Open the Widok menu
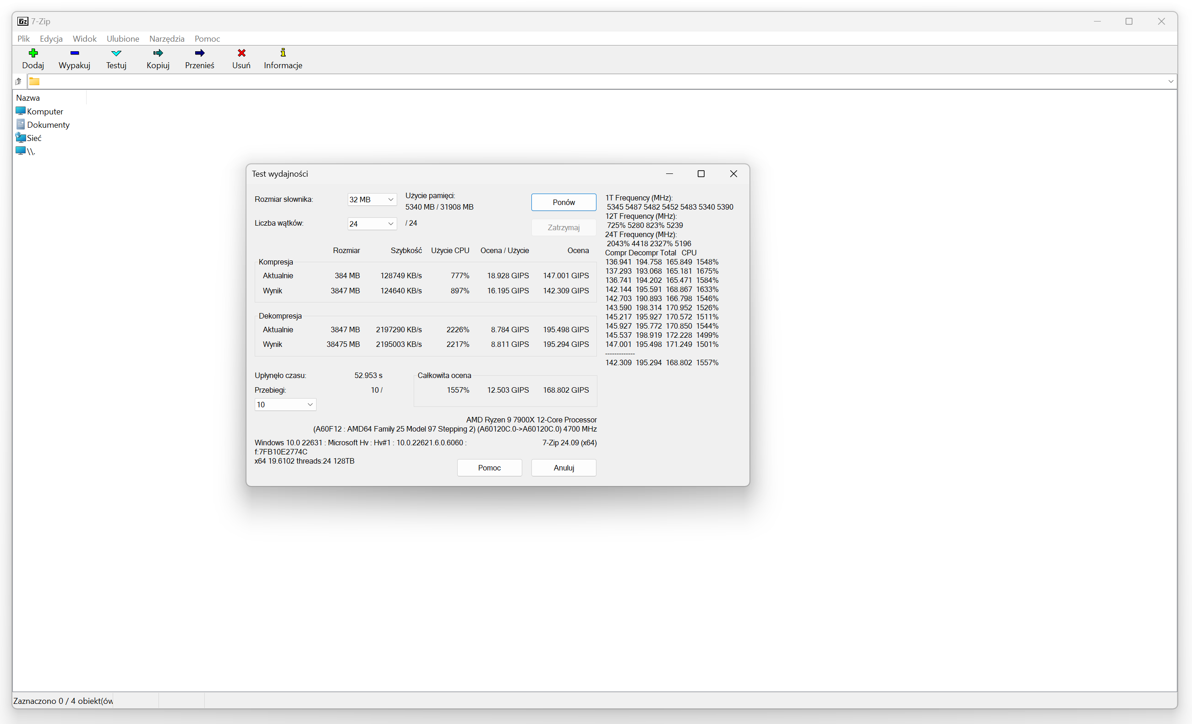Viewport: 1192px width, 724px height. [85, 38]
